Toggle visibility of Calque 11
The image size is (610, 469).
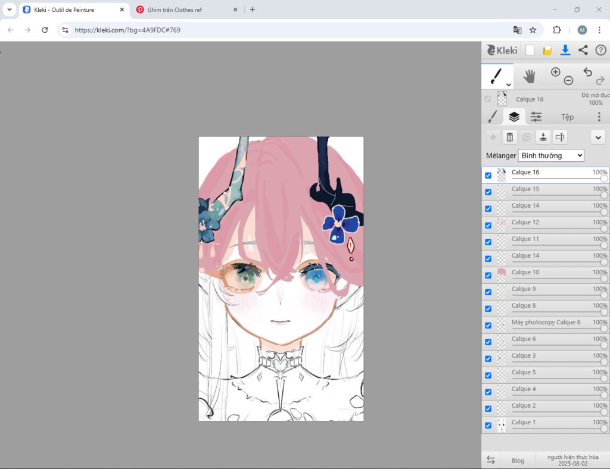coord(488,242)
